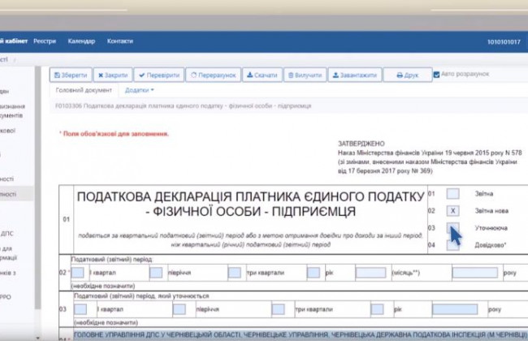Check I квартал in row 02
The image size is (528, 341).
[78, 273]
